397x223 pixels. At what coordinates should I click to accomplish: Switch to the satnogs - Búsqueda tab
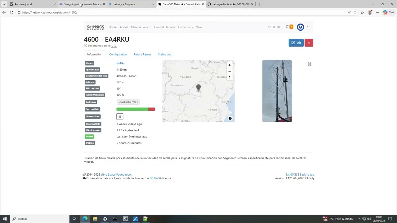[x=132, y=4]
